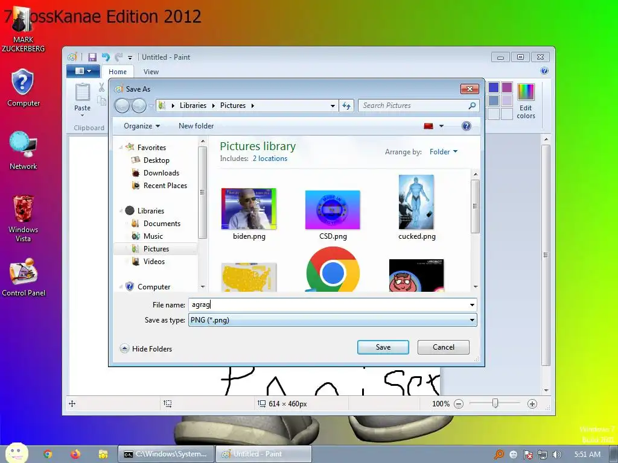The height and width of the screenshot is (463, 618).
Task: Click the Save icon in Paint's quick access toolbar
Action: (92, 57)
